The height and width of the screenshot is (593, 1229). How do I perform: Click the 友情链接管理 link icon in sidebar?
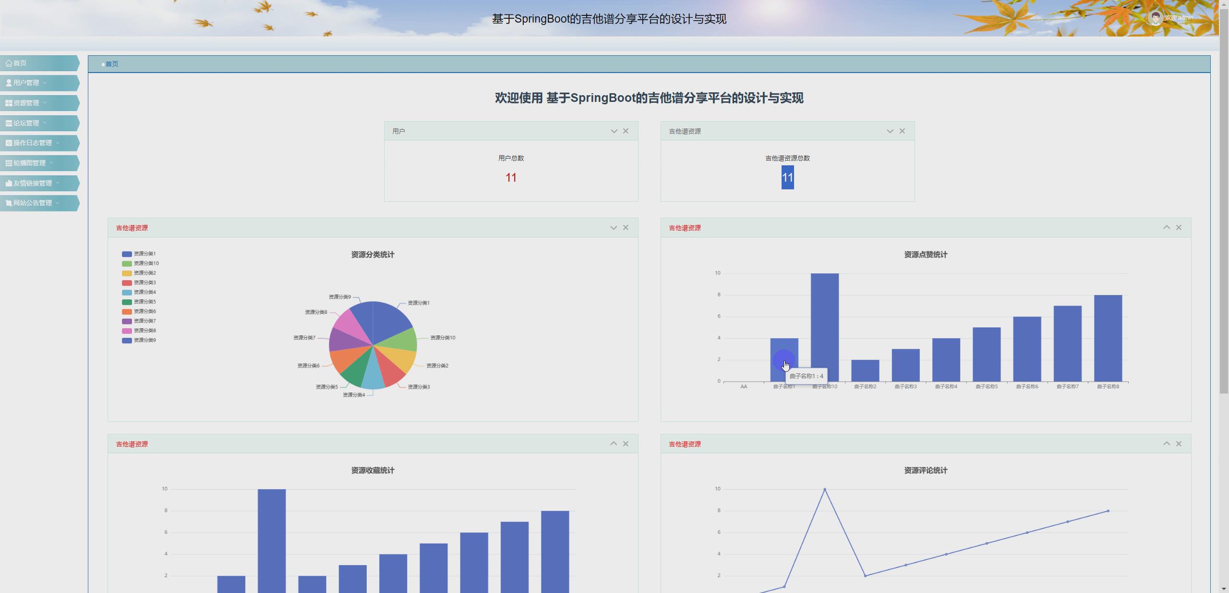click(8, 183)
